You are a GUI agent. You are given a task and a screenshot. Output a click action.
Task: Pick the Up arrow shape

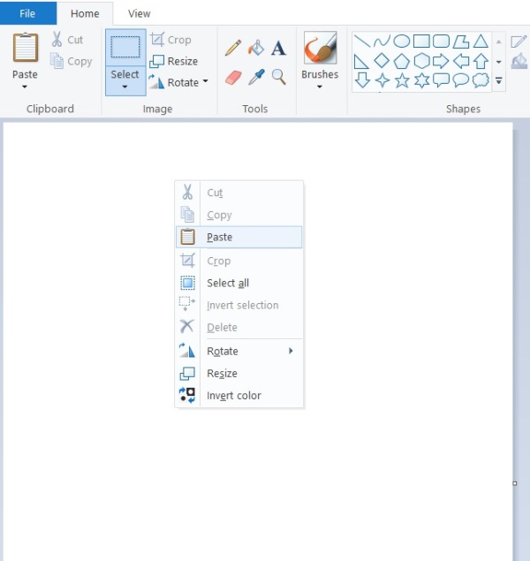click(x=481, y=61)
